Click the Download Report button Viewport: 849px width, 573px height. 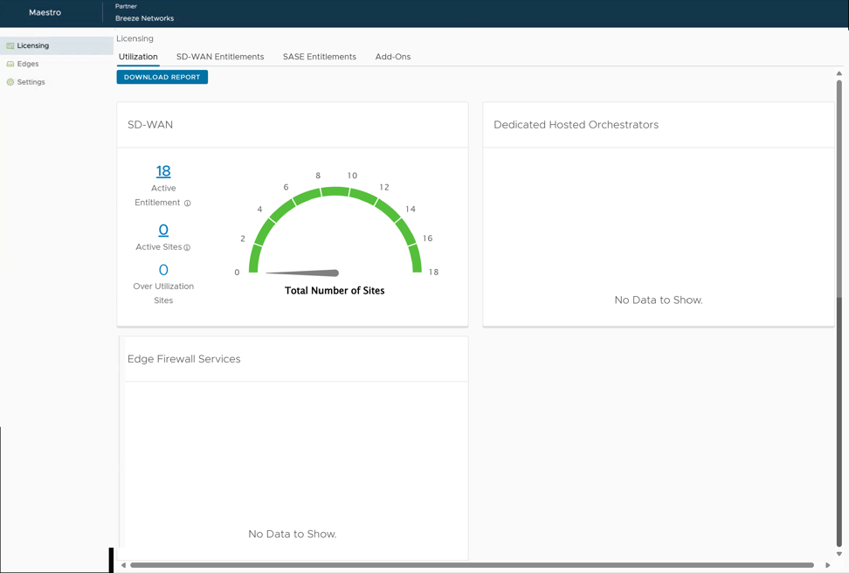point(162,77)
